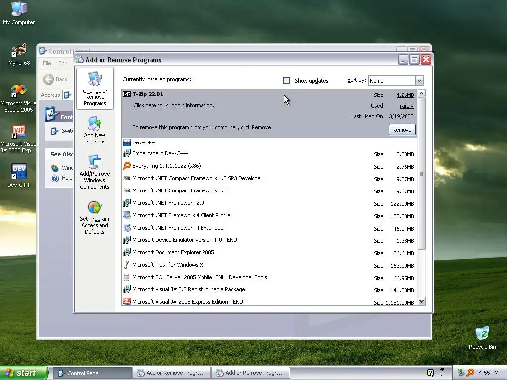
Task: Open the Recycle Bin on desktop
Action: (x=482, y=334)
